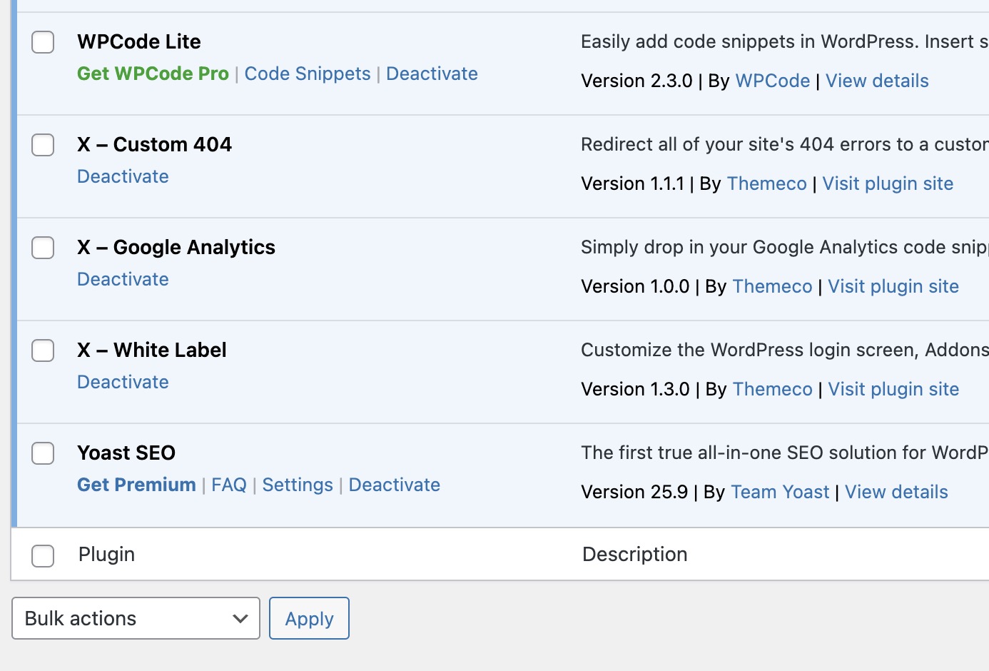The image size is (989, 671).
Task: Click the Version 1.1.1 text
Action: 633,183
